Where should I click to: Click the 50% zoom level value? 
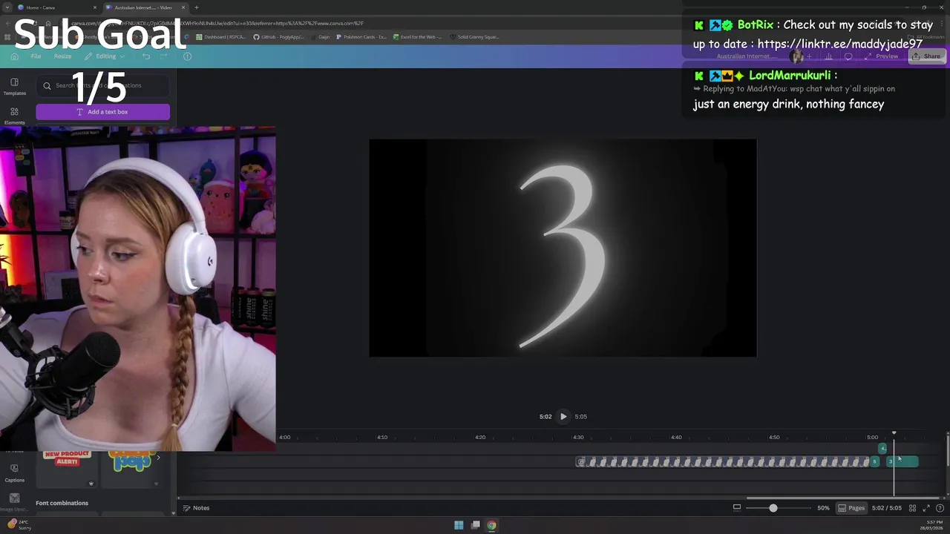click(x=823, y=508)
